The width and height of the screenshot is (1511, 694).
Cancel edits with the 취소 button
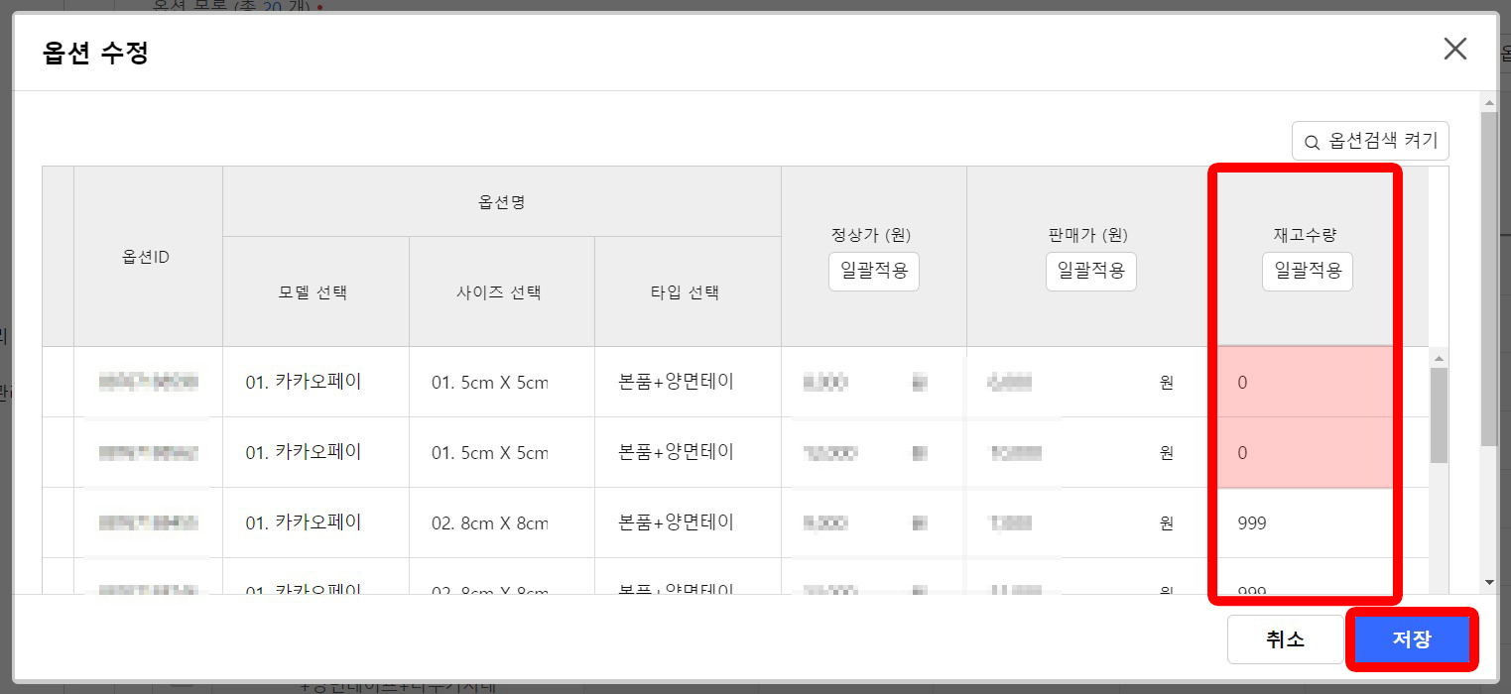(x=1286, y=639)
